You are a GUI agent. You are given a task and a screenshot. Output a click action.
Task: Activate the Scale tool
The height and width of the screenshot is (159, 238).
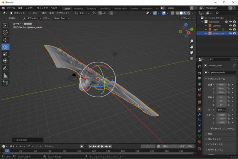(5, 54)
